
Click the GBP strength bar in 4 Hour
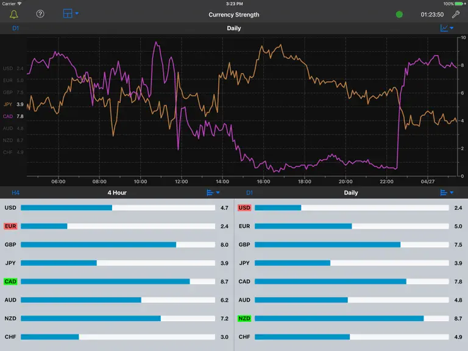pyautogui.click(x=118, y=245)
